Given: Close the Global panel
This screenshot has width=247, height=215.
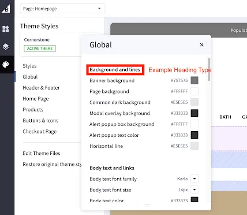Looking at the screenshot, I should [x=201, y=45].
